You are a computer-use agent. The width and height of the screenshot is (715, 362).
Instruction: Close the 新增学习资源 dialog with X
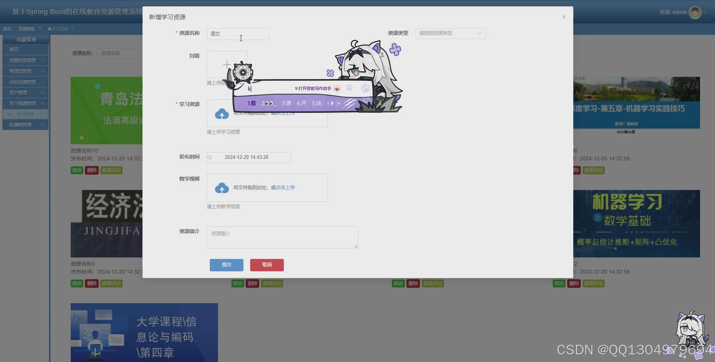pos(564,17)
